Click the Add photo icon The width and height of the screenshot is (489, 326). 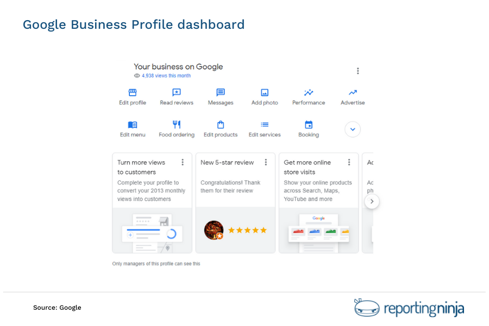pos(265,93)
